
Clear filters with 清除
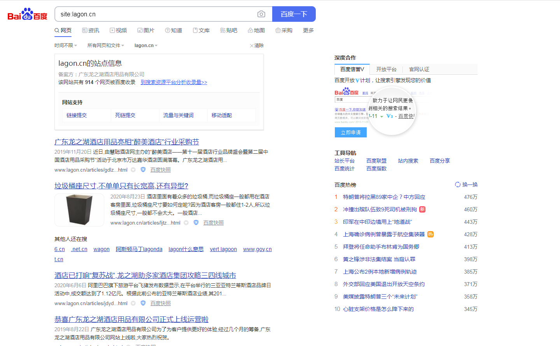257,46
